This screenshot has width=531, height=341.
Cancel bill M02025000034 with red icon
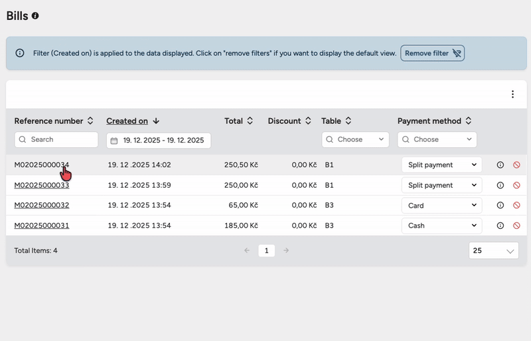click(x=516, y=165)
